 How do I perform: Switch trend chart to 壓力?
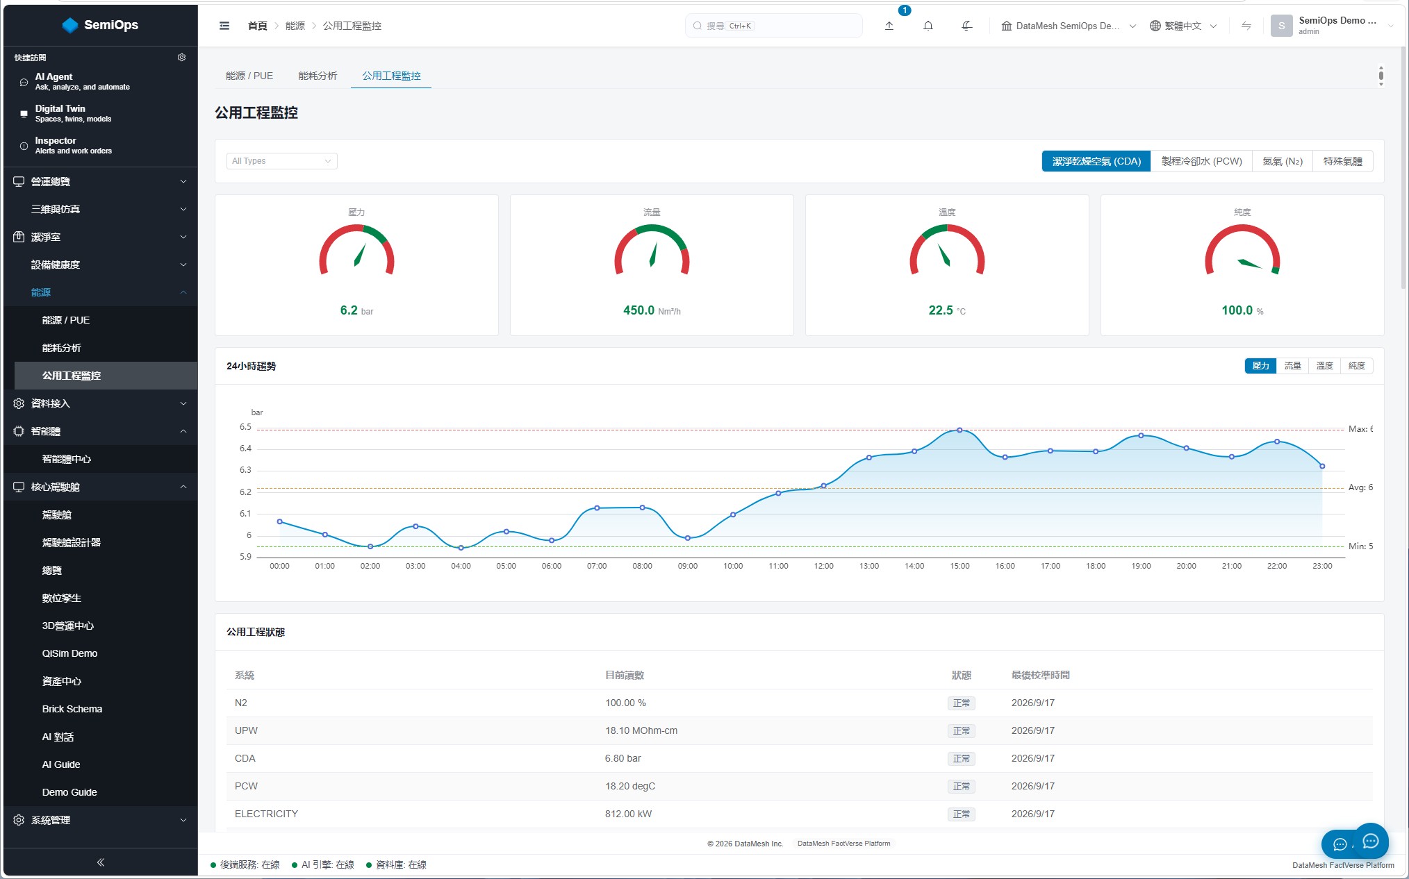click(1260, 366)
